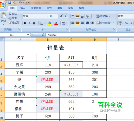The width and height of the screenshot is (134, 121).
Task: Switch to the 公式 tab
Action: pos(49,8)
